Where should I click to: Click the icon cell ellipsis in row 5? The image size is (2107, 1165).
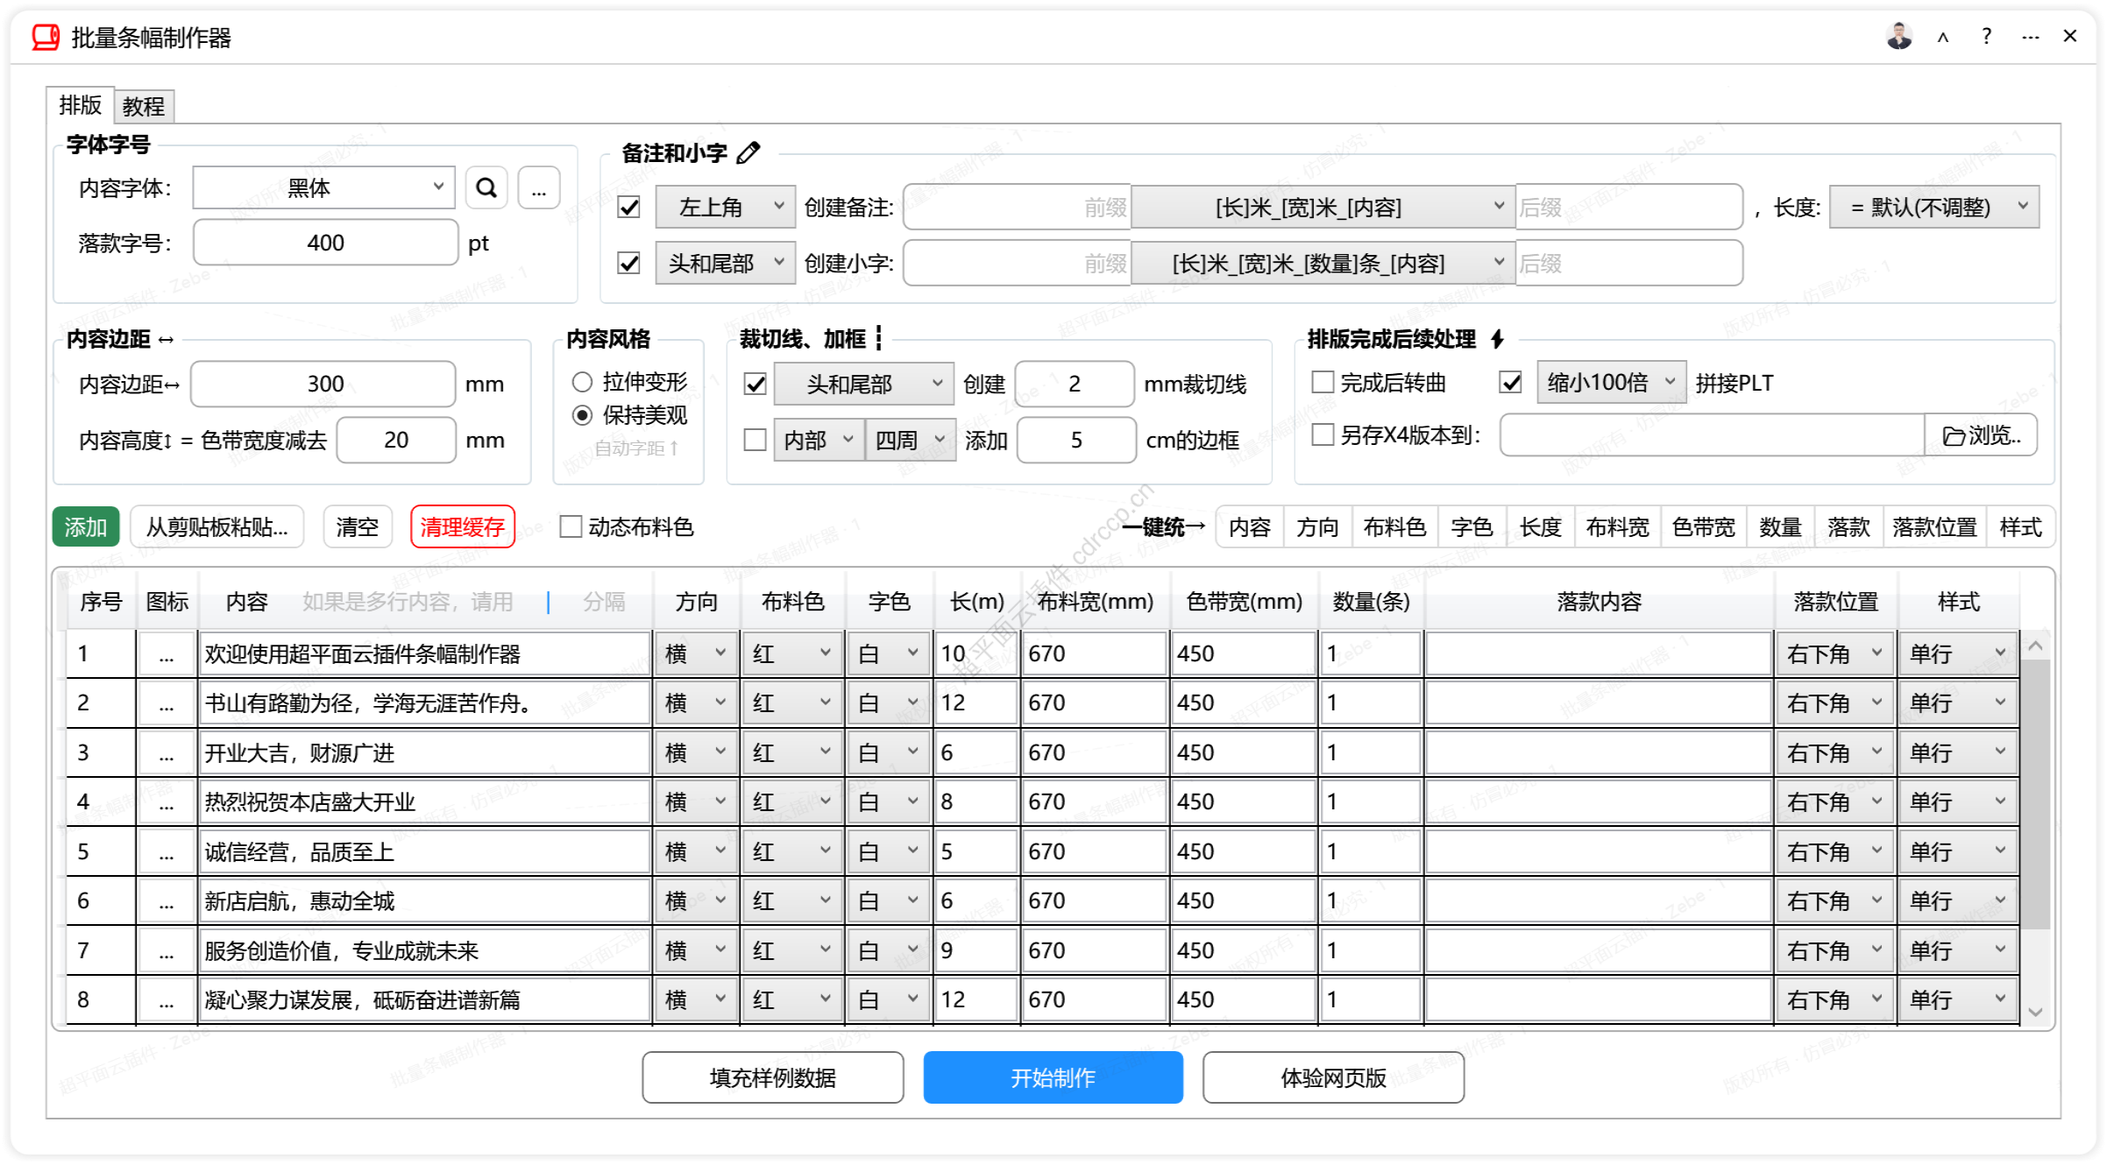(x=167, y=852)
